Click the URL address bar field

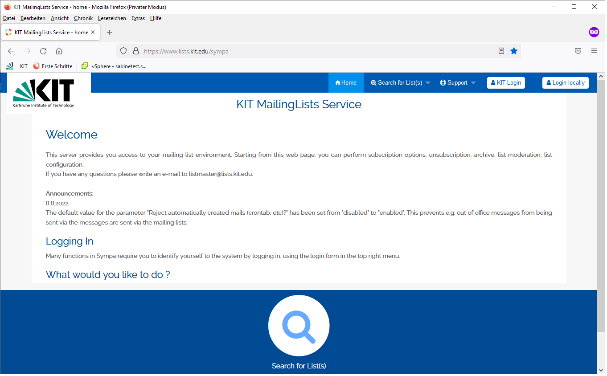312,51
